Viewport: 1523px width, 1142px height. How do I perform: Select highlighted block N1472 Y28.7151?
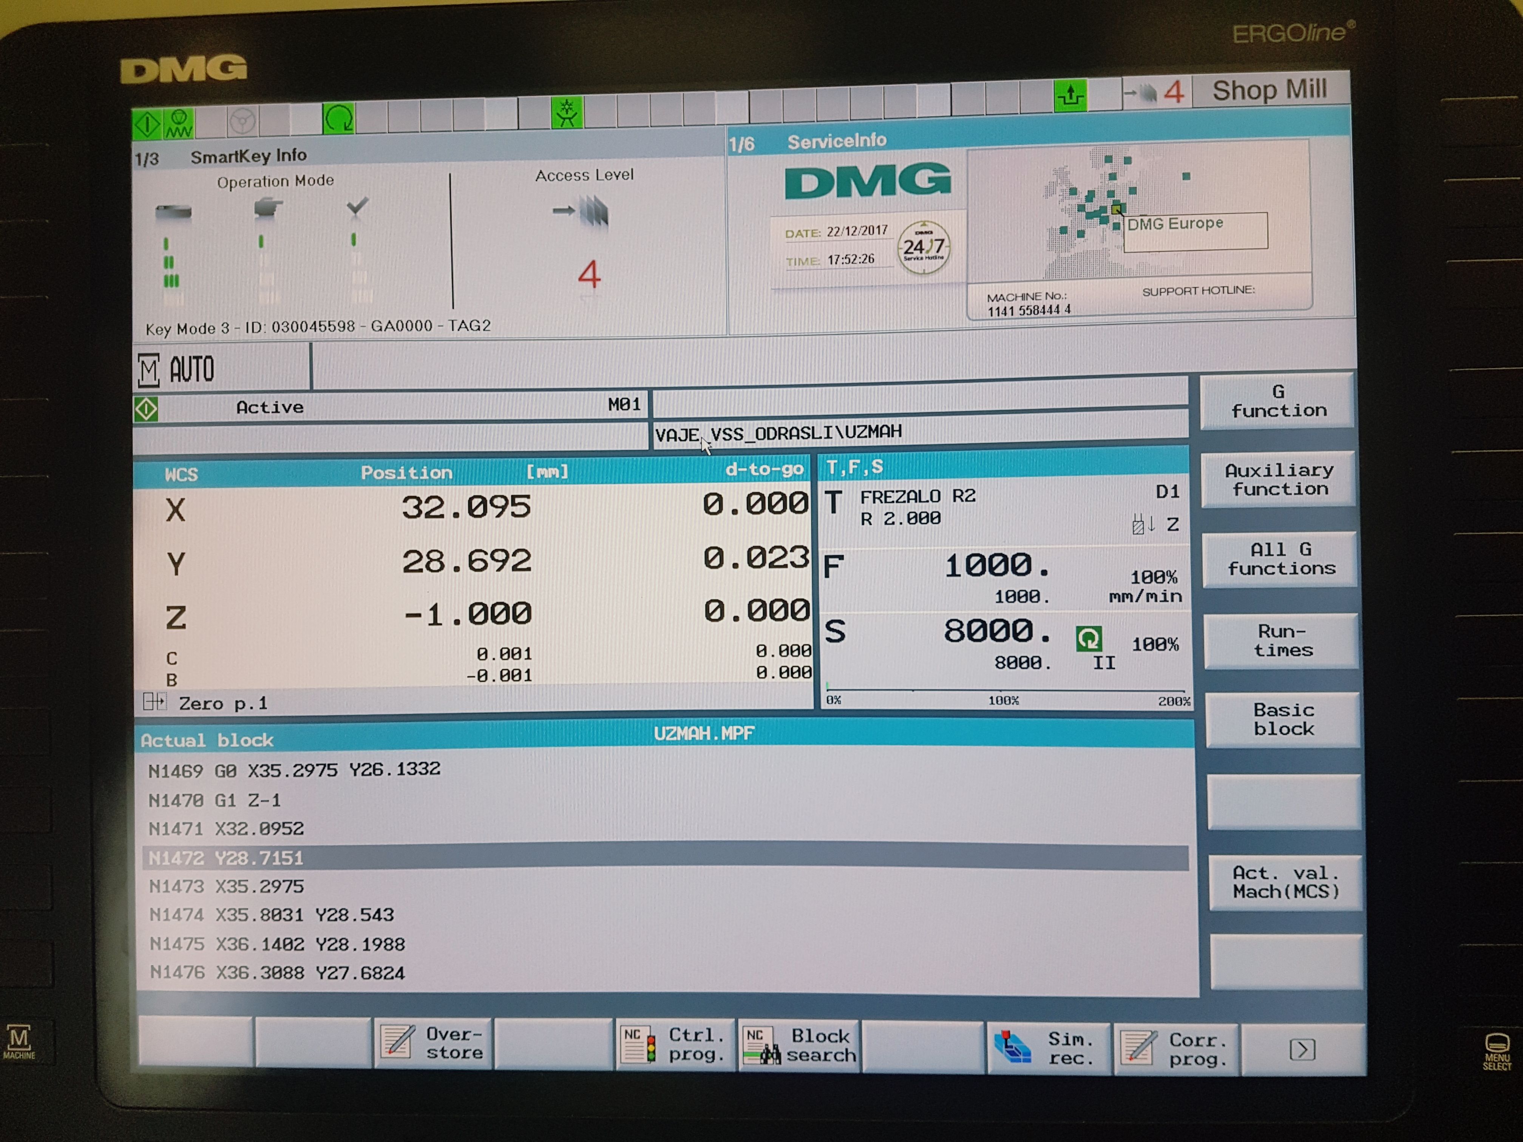pyautogui.click(x=665, y=858)
